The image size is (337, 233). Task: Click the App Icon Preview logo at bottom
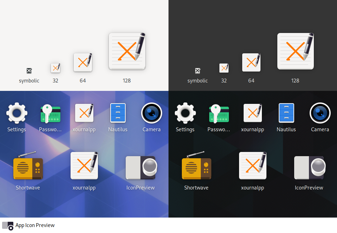click(8, 226)
